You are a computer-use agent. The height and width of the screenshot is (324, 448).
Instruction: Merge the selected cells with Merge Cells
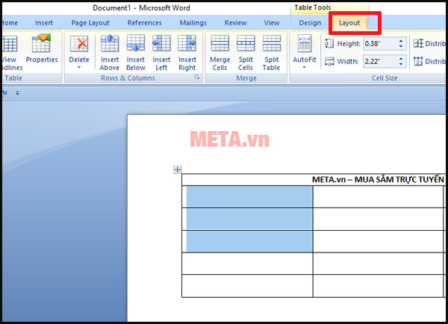(220, 52)
